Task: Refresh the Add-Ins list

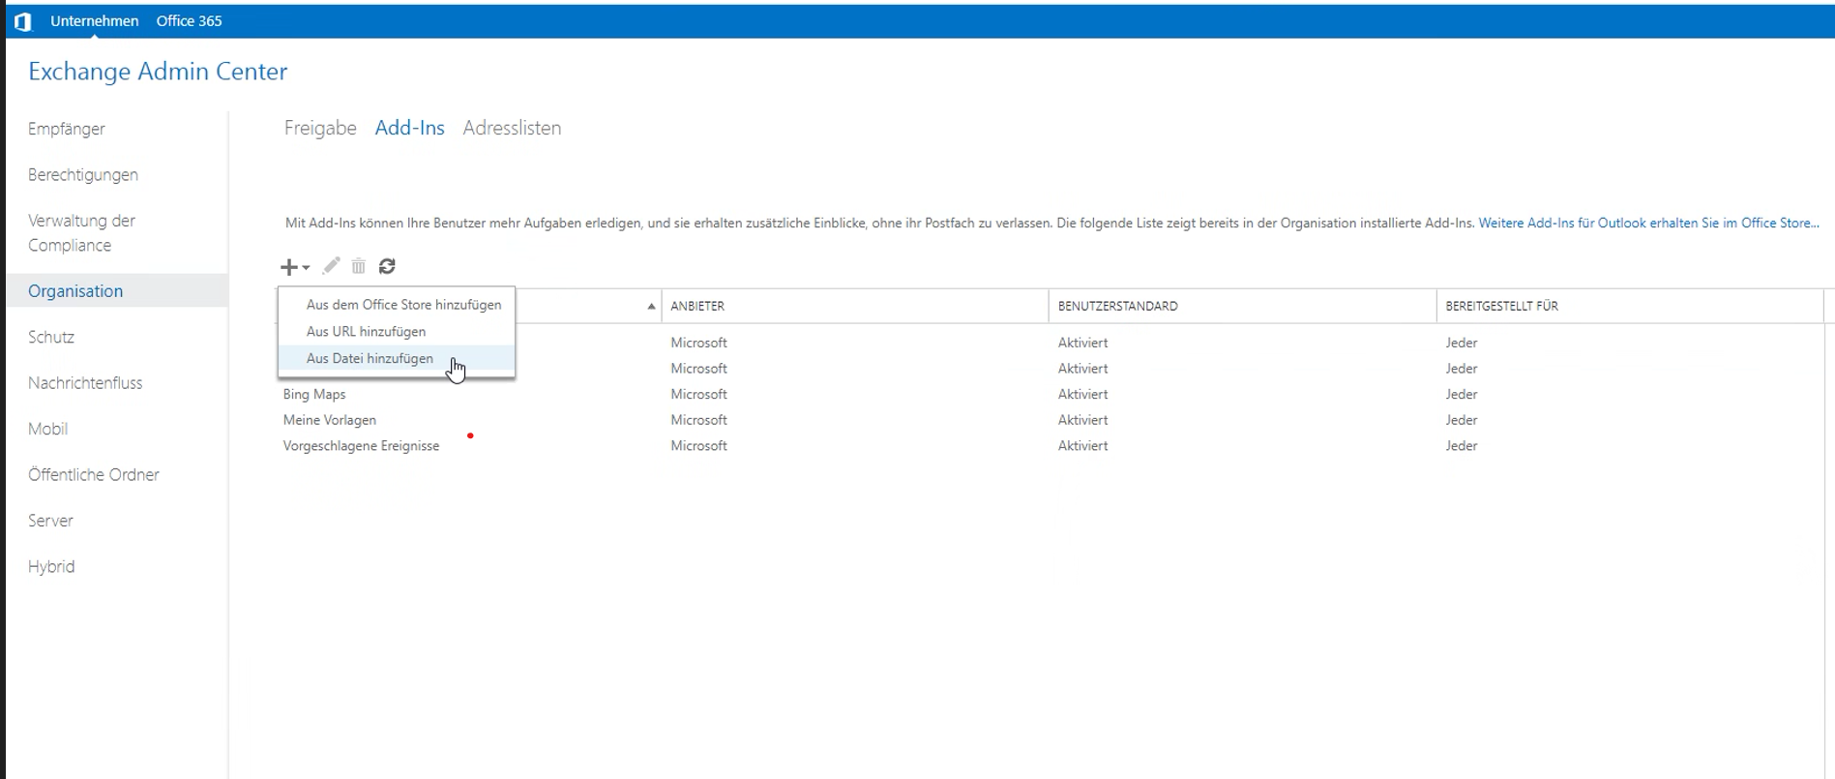Action: pyautogui.click(x=387, y=266)
